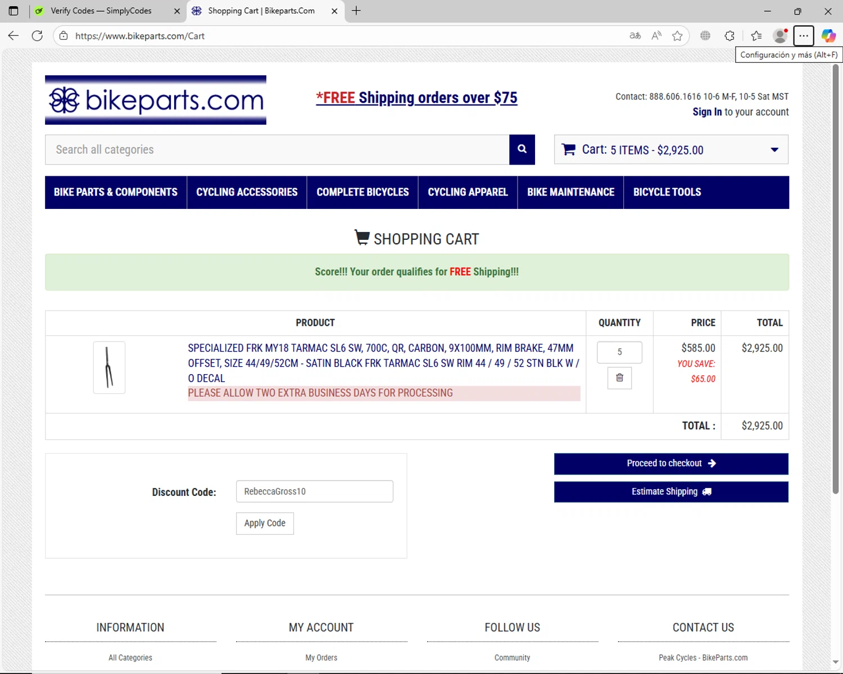
Task: Click the Estimate Shipping button
Action: coord(671,491)
